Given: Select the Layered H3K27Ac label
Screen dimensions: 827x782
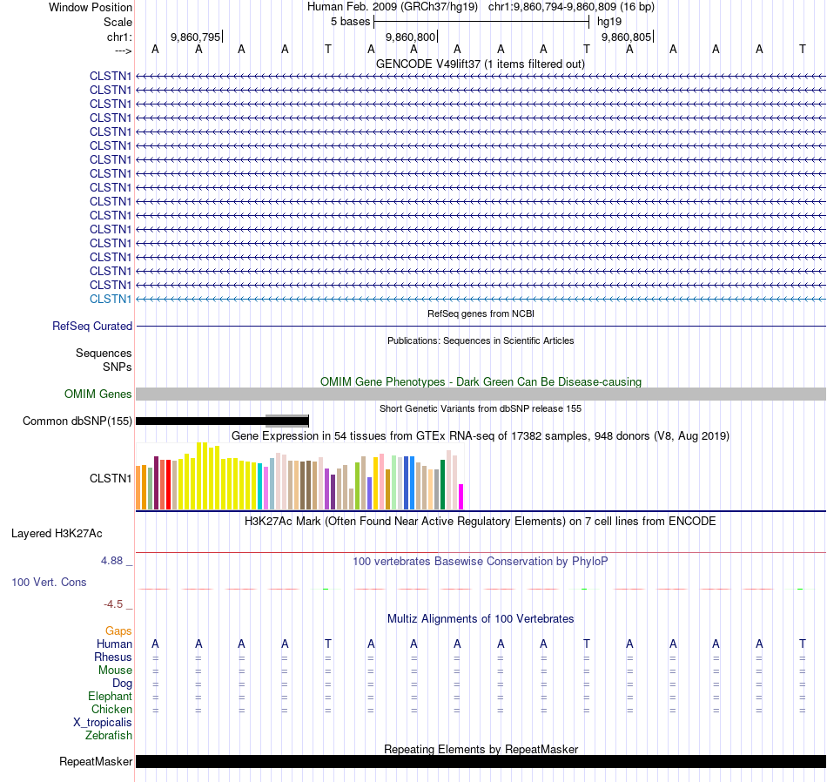Looking at the screenshot, I should point(57,534).
